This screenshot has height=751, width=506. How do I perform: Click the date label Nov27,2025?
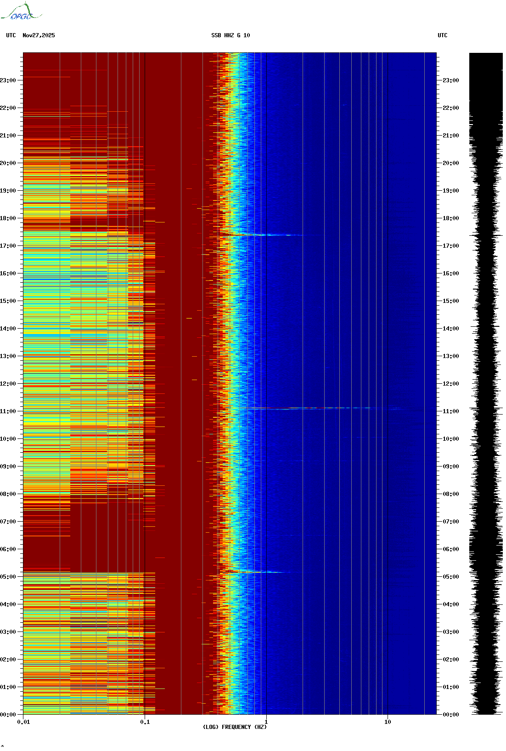coord(39,35)
